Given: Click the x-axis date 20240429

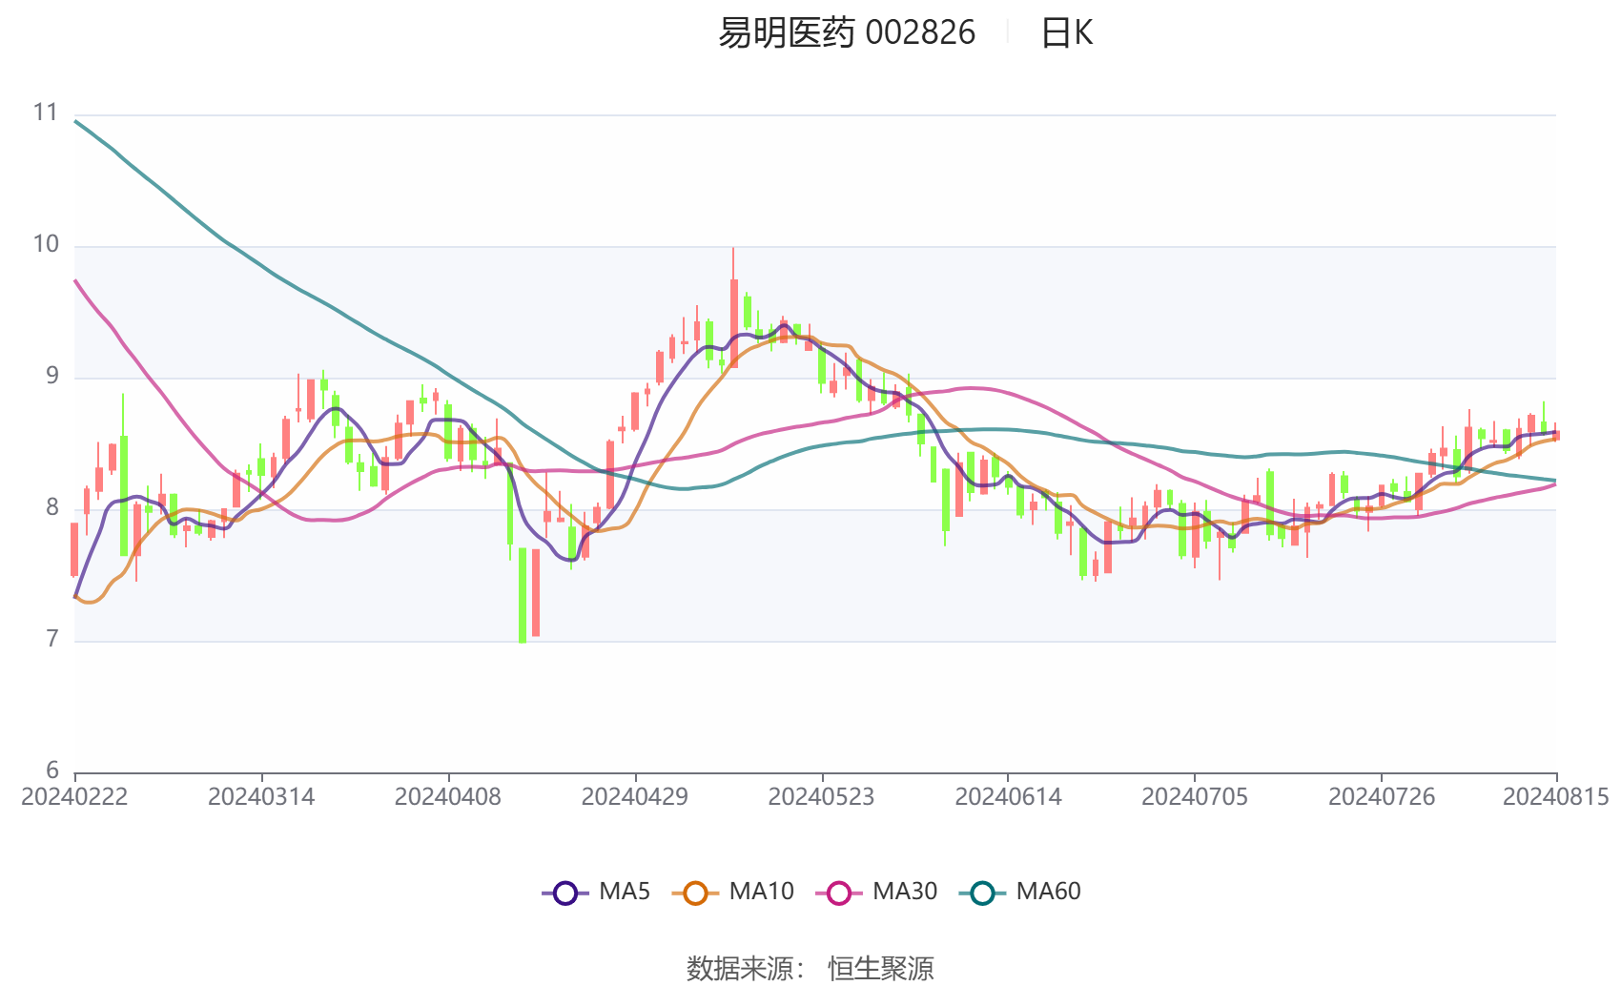Looking at the screenshot, I should pyautogui.click(x=635, y=797).
